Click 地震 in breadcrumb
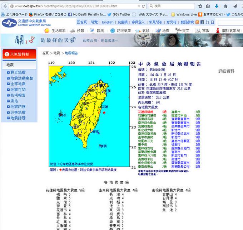This screenshot has width=243, height=230. coord(56,53)
